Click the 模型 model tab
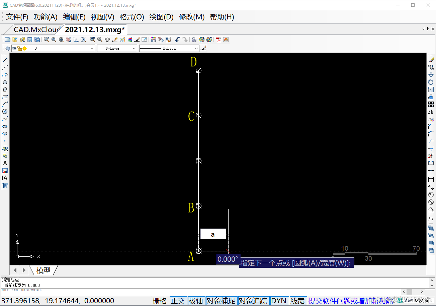436x306 pixels. [x=43, y=270]
